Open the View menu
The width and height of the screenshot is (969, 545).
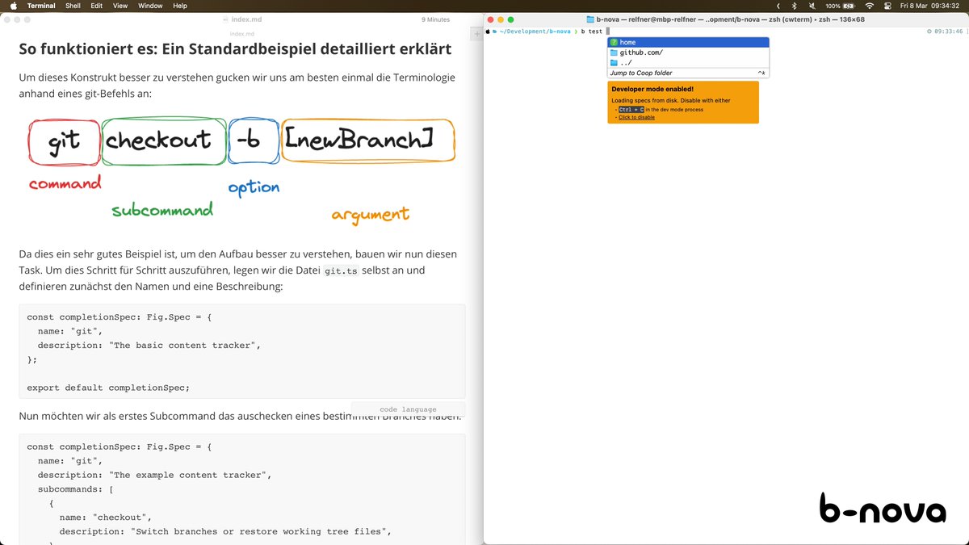[120, 6]
